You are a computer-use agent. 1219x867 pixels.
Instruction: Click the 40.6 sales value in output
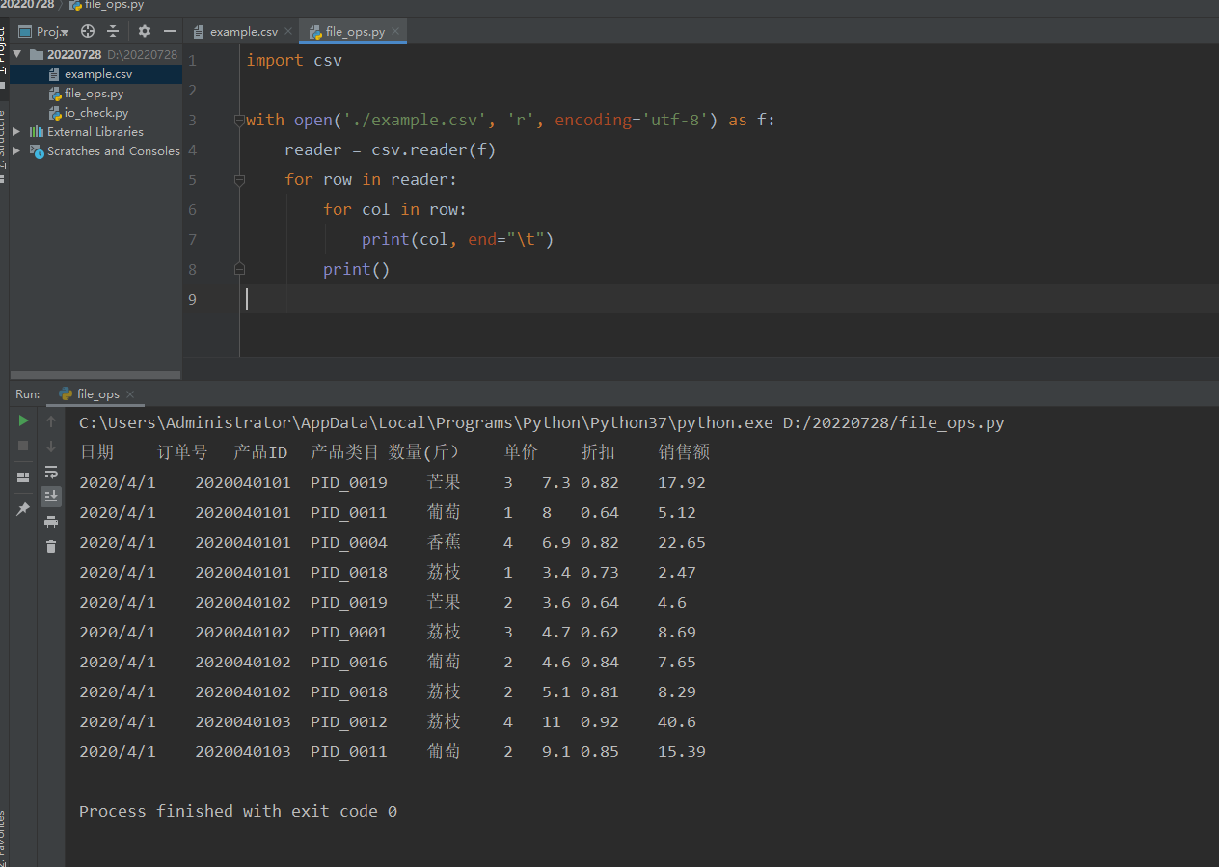click(x=677, y=721)
